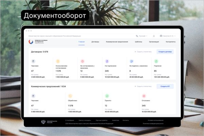The width and height of the screenshot is (204, 136).
Task: Open the Организации tab
Action: (x=154, y=42)
